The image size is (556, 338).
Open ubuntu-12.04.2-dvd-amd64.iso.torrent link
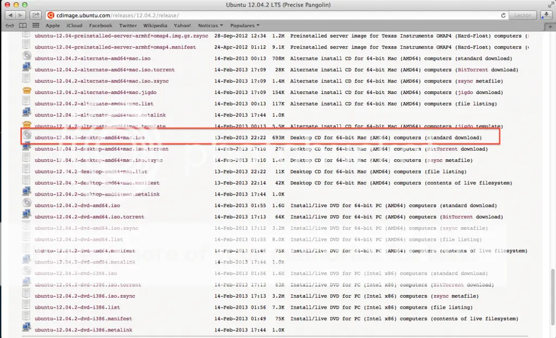[90, 217]
